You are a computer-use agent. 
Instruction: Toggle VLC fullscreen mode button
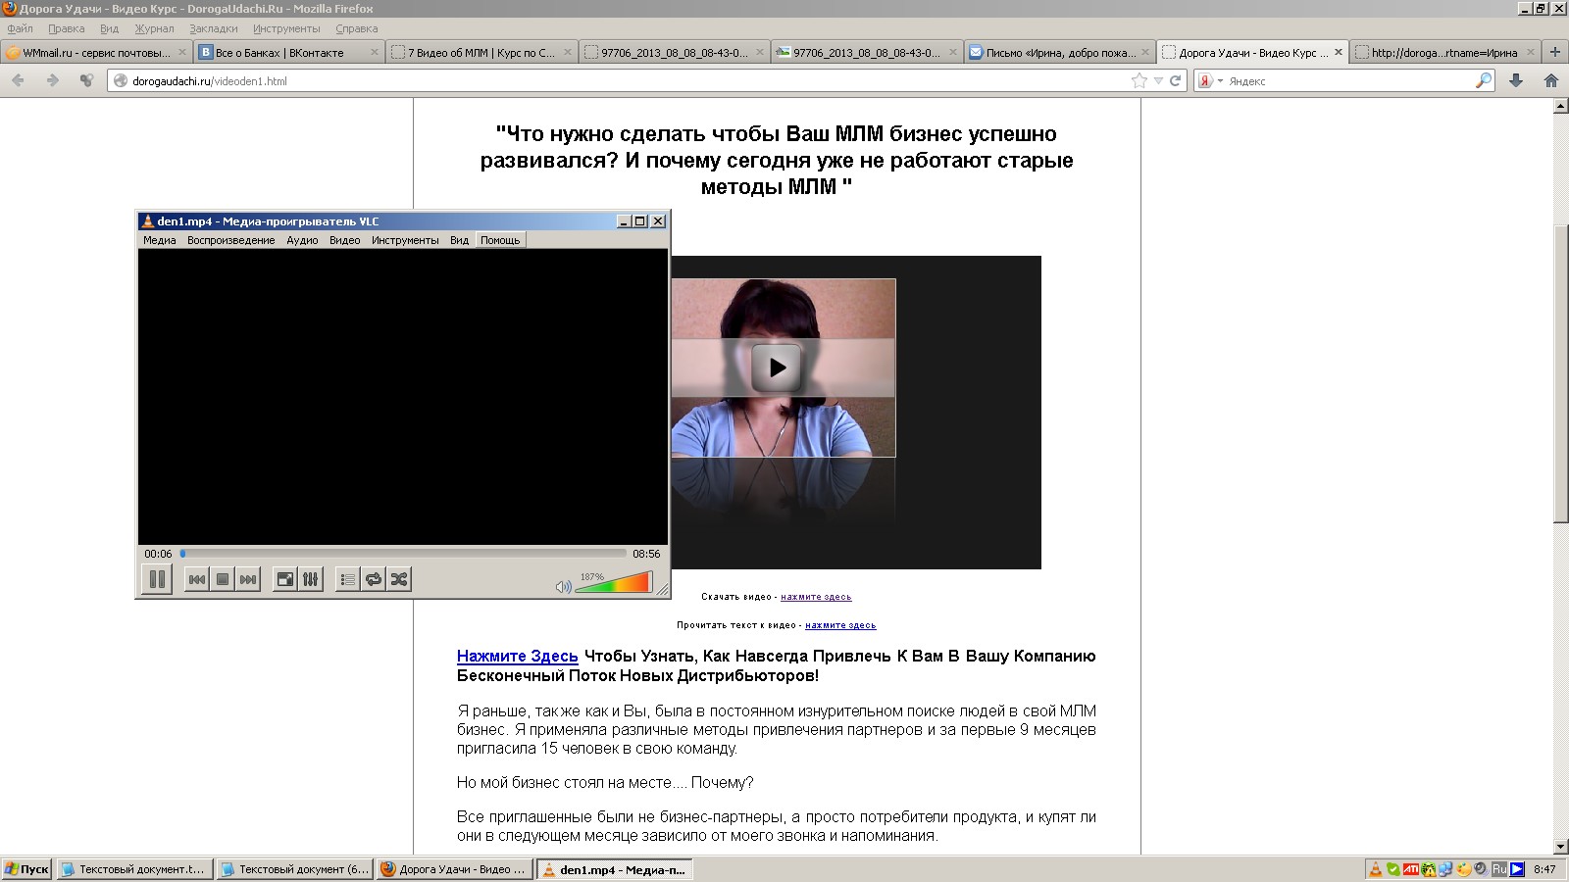(284, 579)
